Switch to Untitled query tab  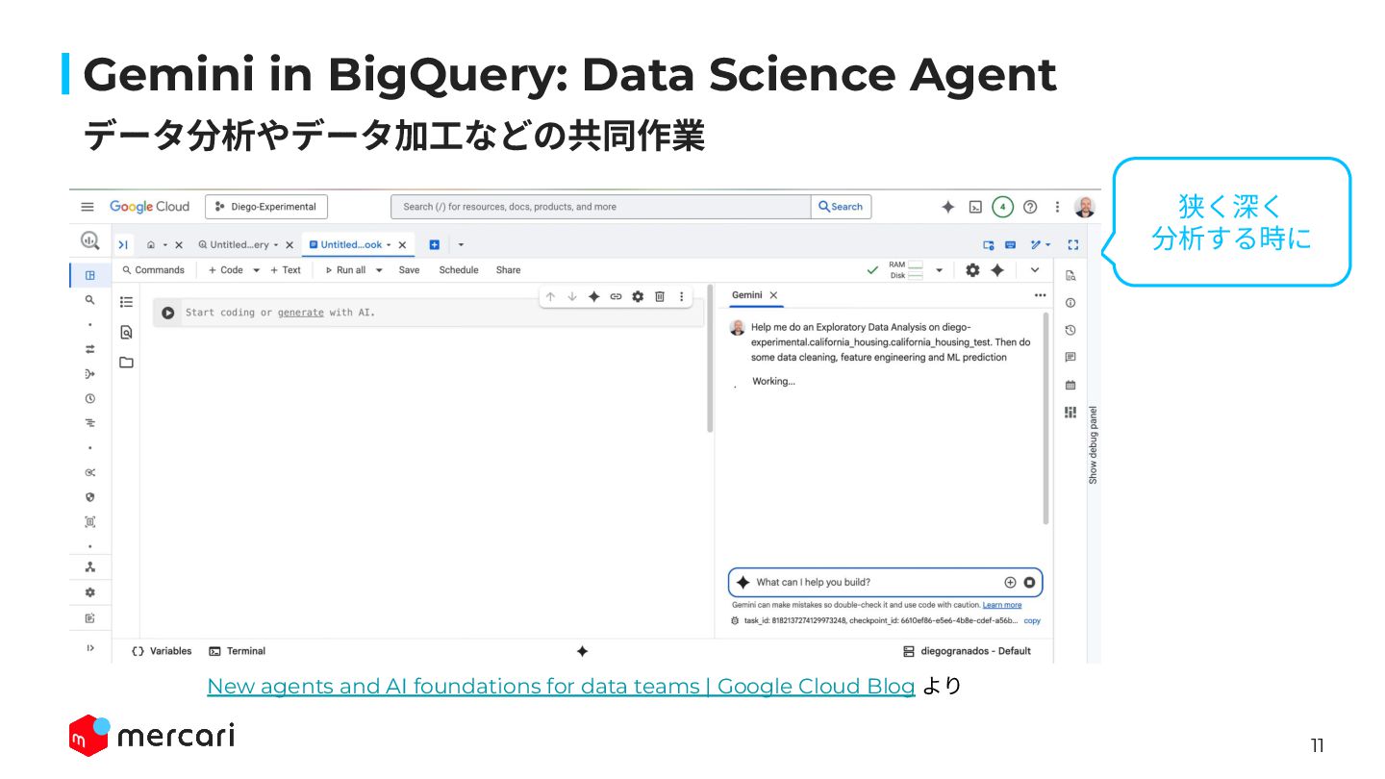click(x=239, y=245)
